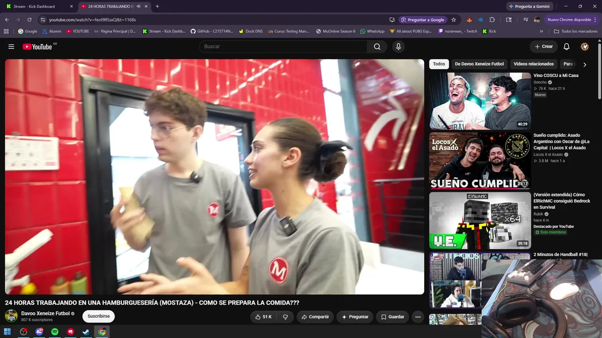Open the Google bookmark
602x338 pixels.
pyautogui.click(x=27, y=31)
